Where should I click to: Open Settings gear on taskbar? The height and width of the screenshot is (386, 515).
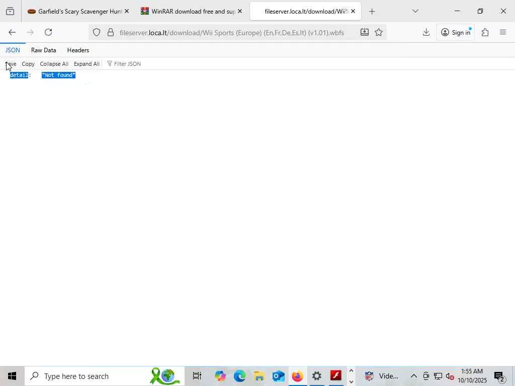317,376
